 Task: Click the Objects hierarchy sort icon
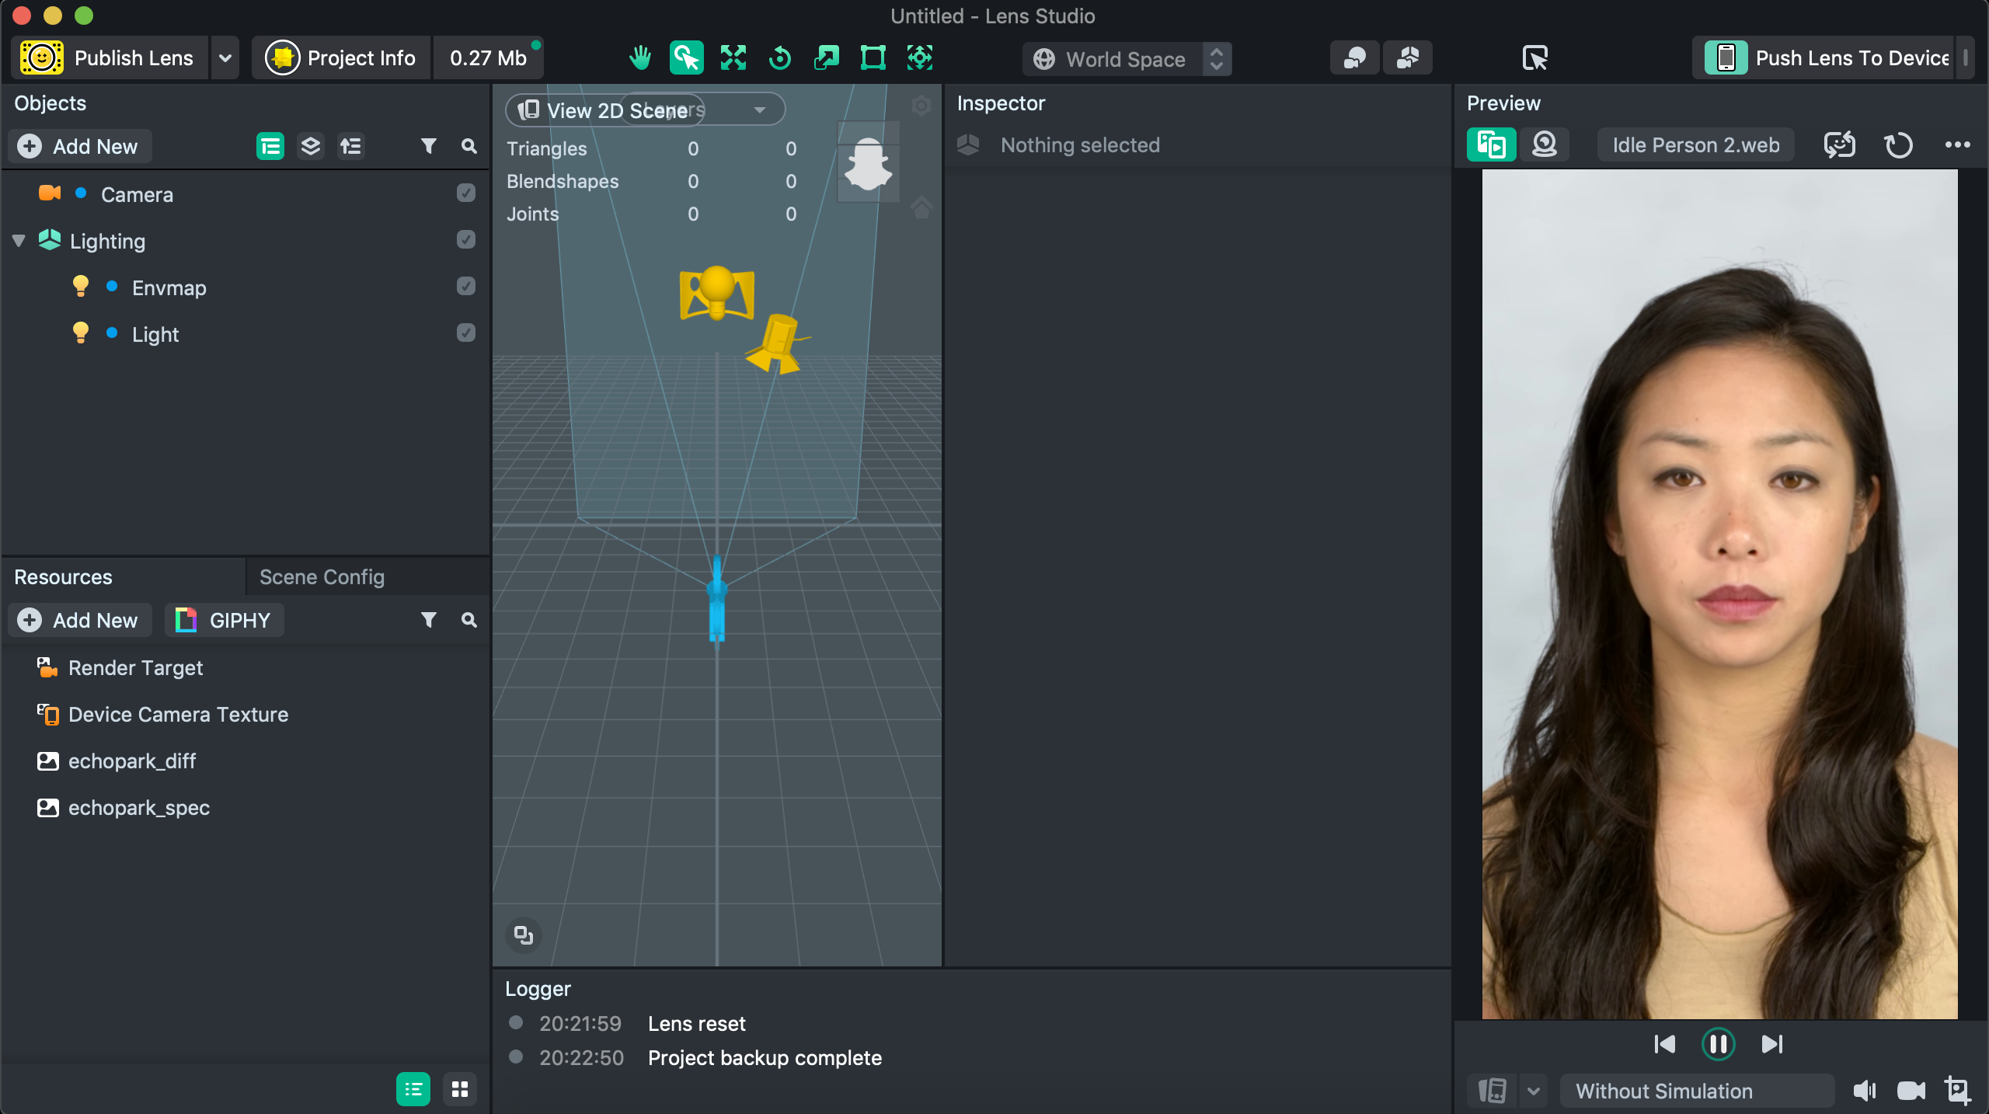pyautogui.click(x=351, y=146)
